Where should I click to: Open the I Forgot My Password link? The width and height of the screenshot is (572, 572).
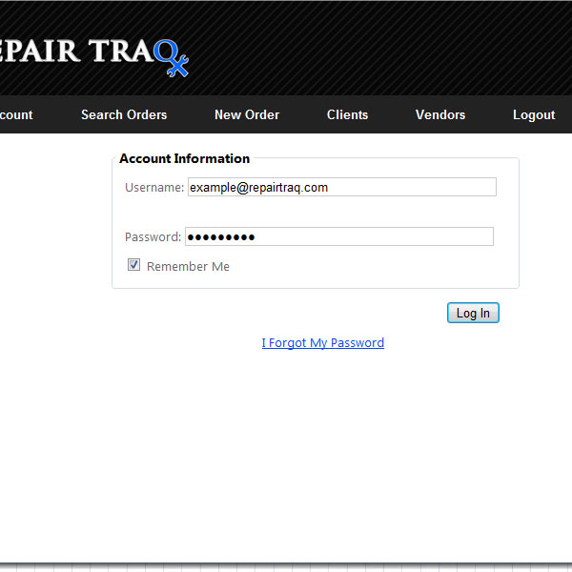coord(323,343)
